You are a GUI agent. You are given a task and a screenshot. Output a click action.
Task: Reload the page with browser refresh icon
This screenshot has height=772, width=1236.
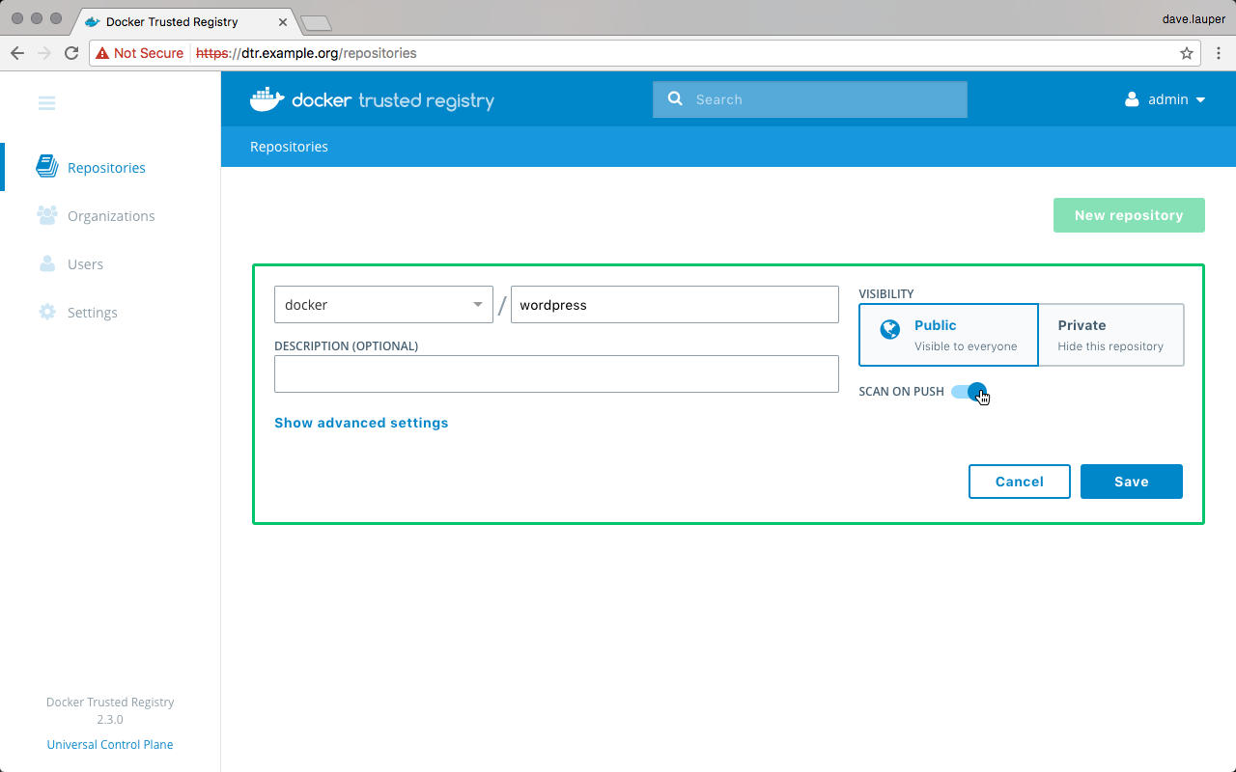point(71,53)
